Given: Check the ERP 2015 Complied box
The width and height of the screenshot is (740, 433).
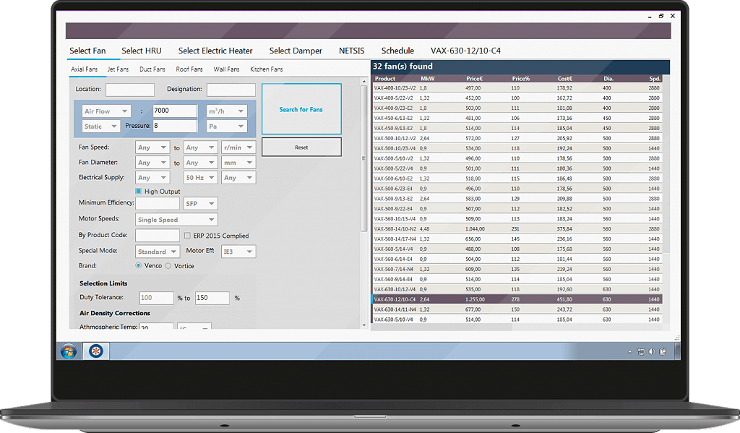Looking at the screenshot, I should click(187, 236).
